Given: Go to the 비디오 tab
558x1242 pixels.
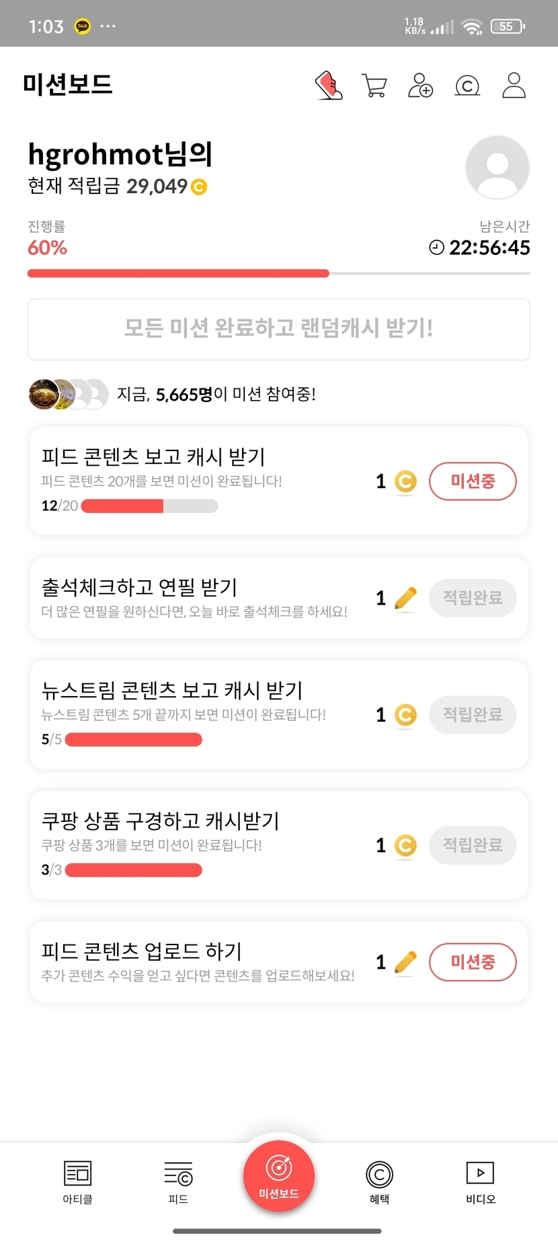Looking at the screenshot, I should pos(480,1181).
